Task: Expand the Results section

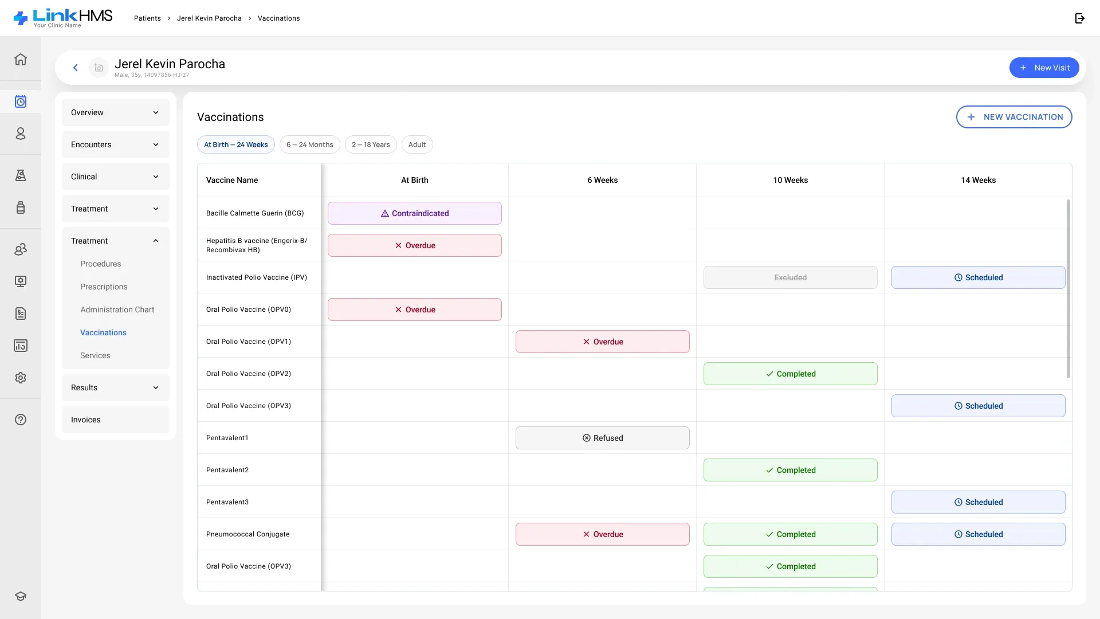Action: [116, 387]
